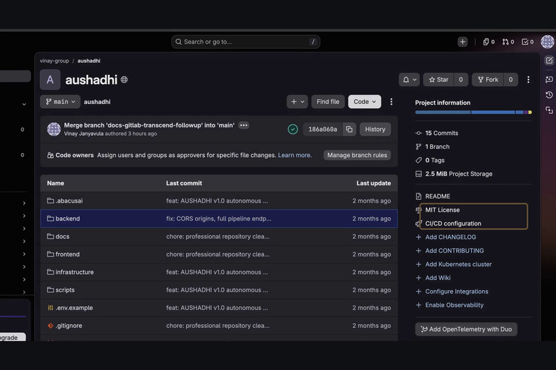Open assigned issues counter icon
Image resolution: width=556 pixels, height=370 pixels.
pyautogui.click(x=488, y=42)
